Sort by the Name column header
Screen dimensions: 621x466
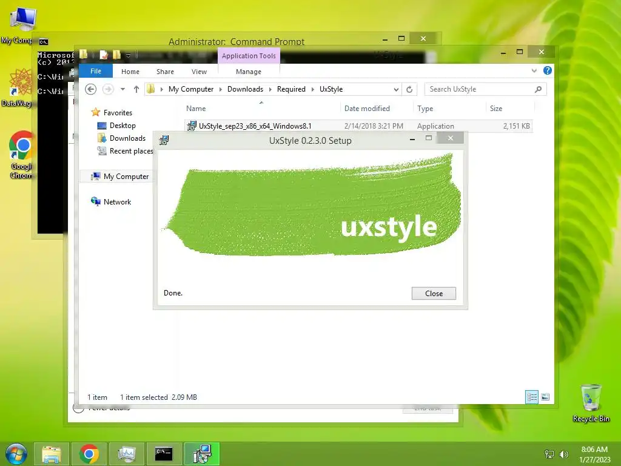click(196, 109)
